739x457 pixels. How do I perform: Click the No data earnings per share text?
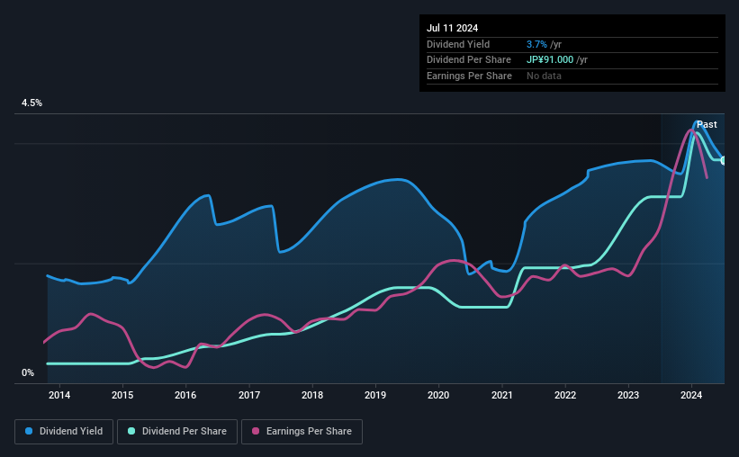[x=544, y=76]
